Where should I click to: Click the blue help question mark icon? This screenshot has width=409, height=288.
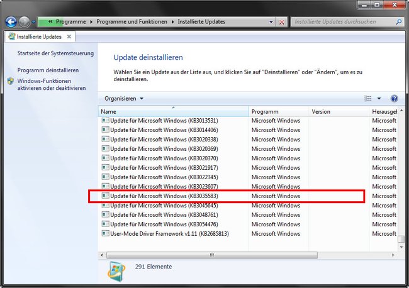click(x=394, y=98)
